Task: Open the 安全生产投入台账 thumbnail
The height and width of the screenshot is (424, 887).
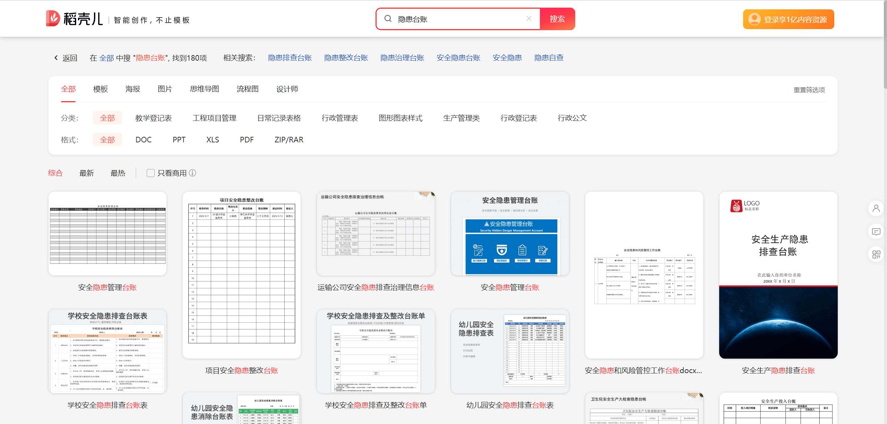Action: point(778,408)
